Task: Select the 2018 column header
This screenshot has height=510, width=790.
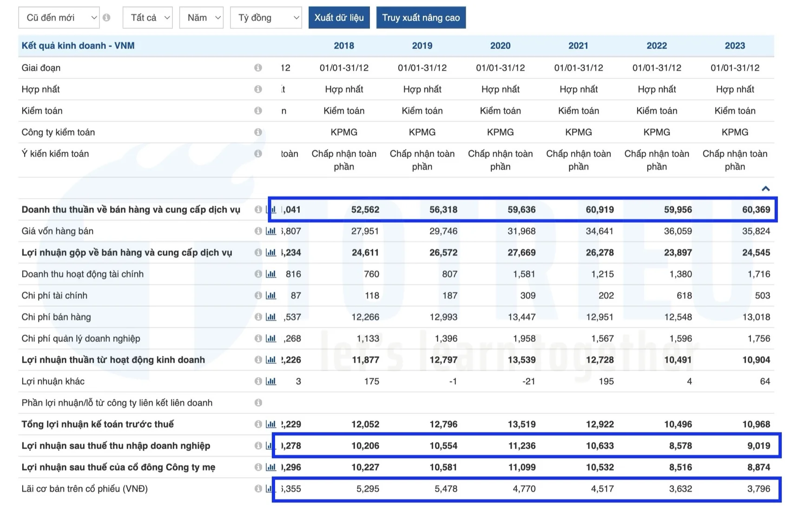Action: (x=344, y=45)
